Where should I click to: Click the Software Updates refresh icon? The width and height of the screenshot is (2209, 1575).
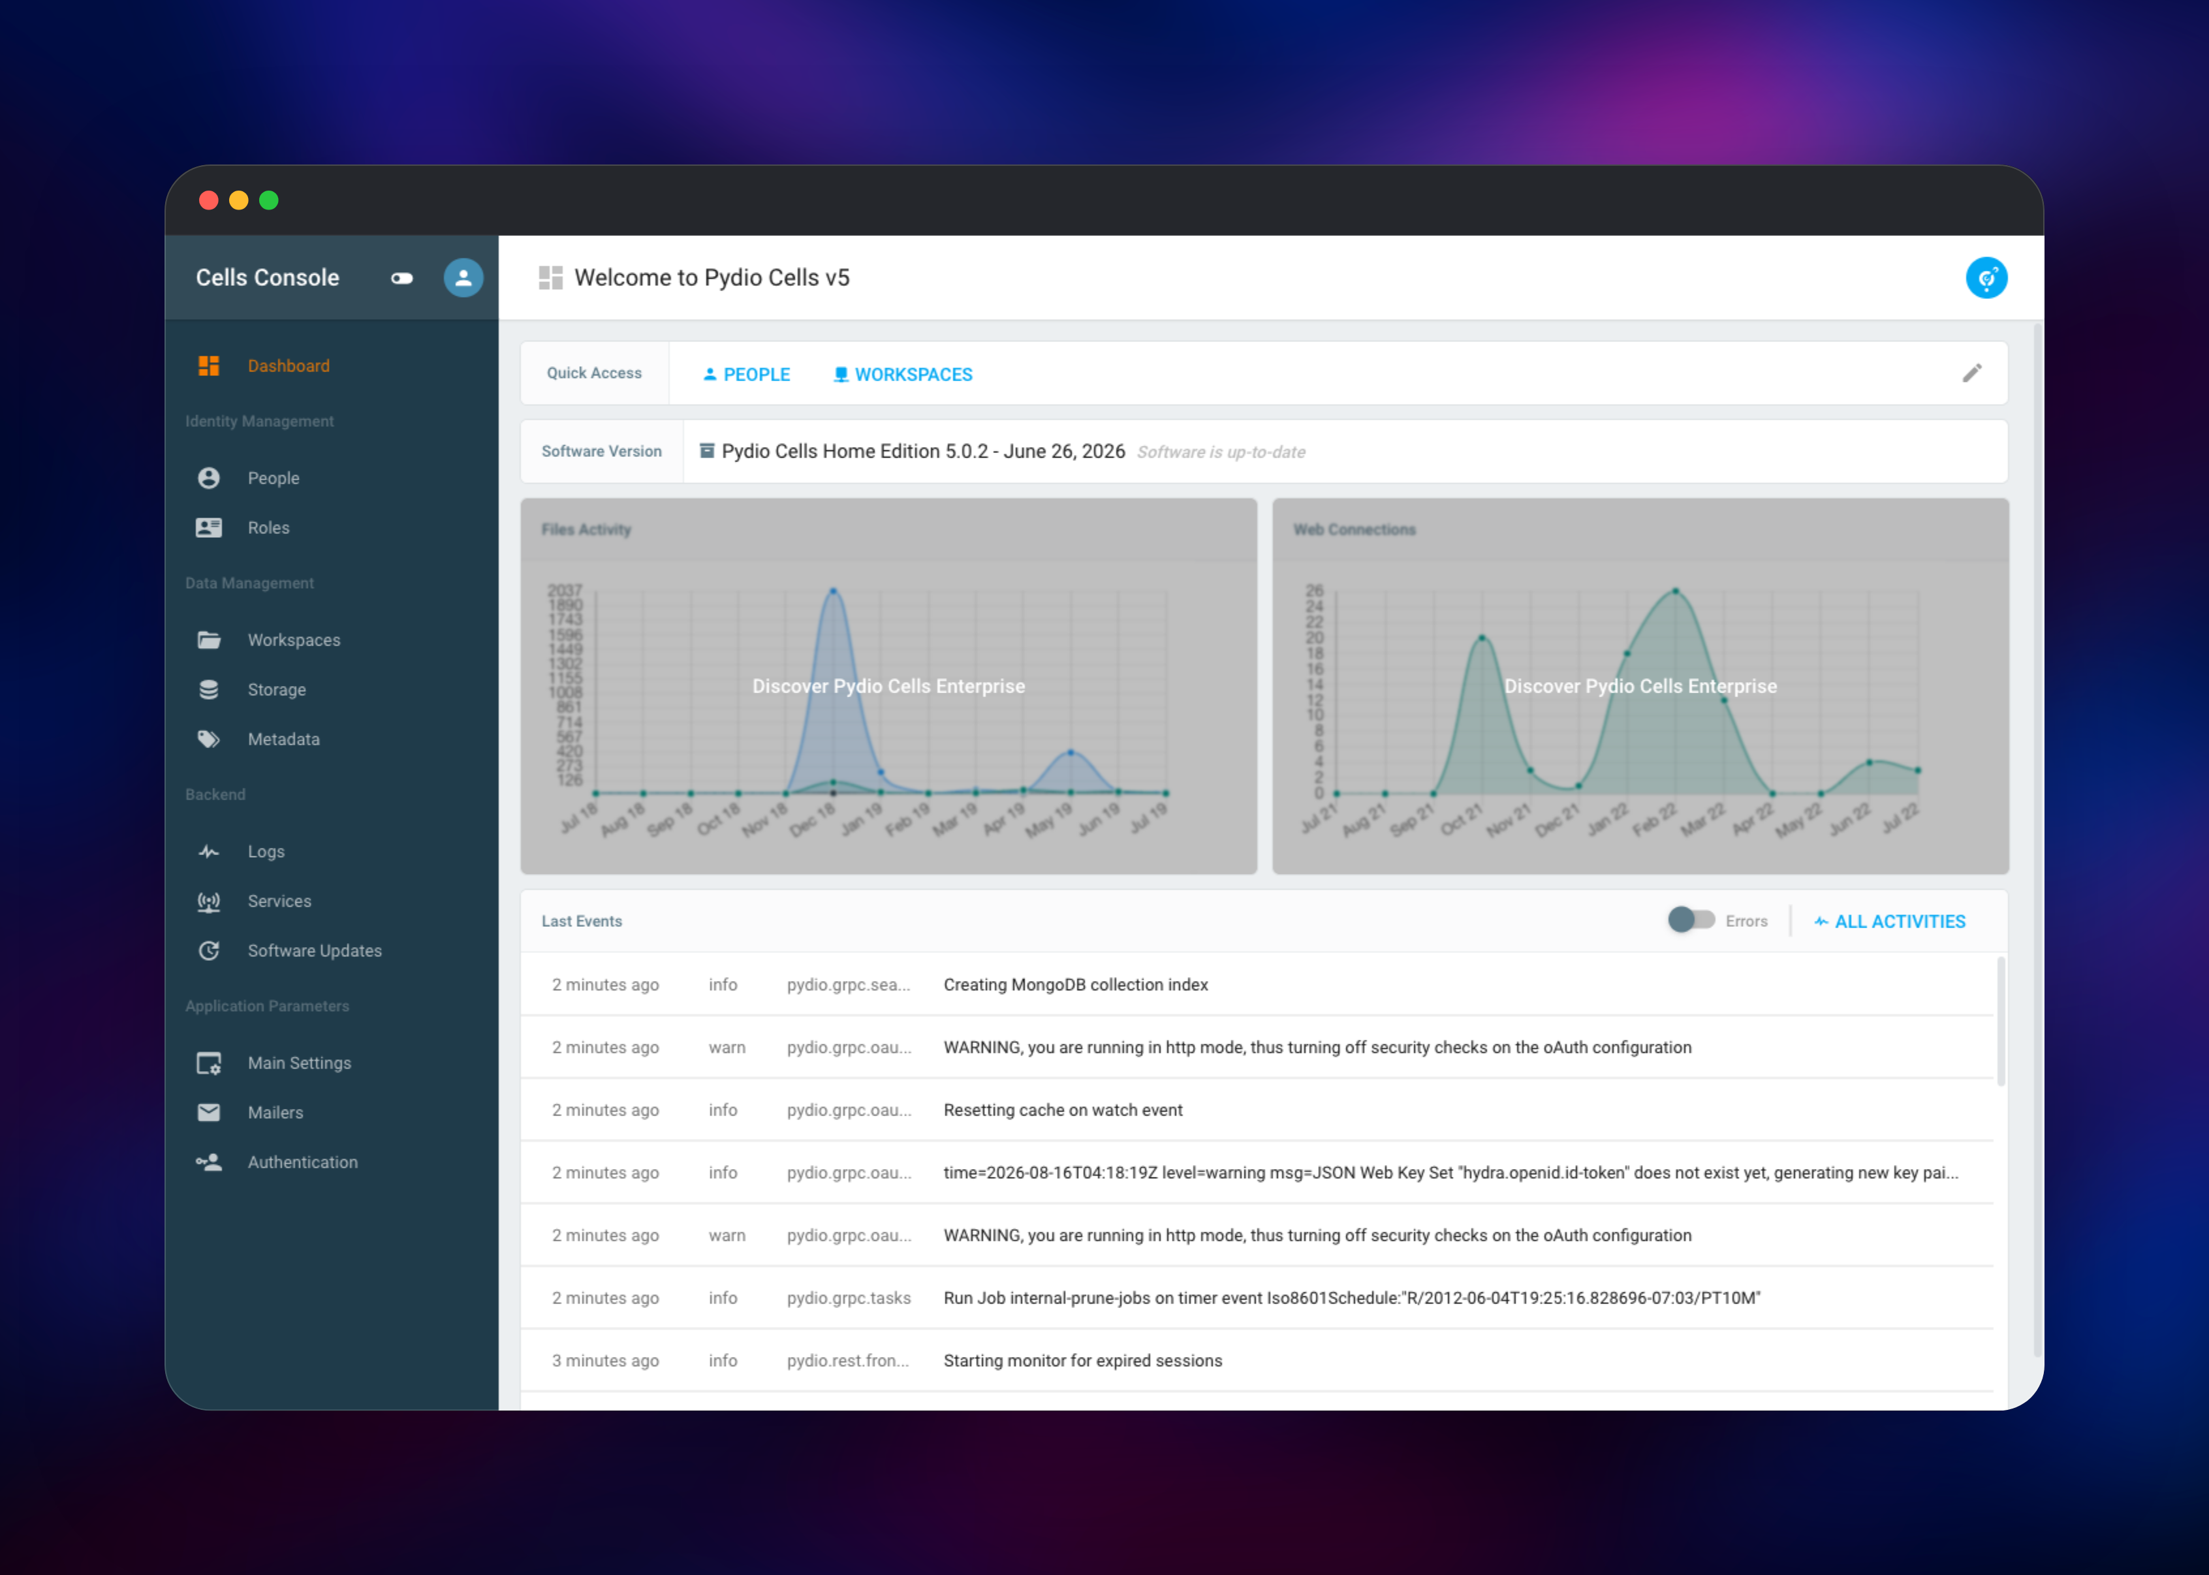208,950
